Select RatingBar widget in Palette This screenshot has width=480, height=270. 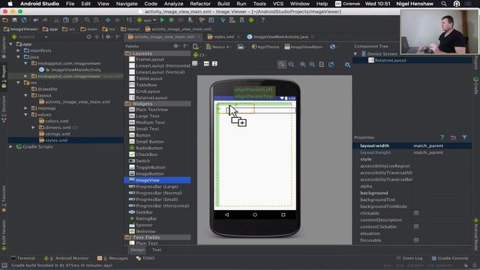click(x=146, y=218)
